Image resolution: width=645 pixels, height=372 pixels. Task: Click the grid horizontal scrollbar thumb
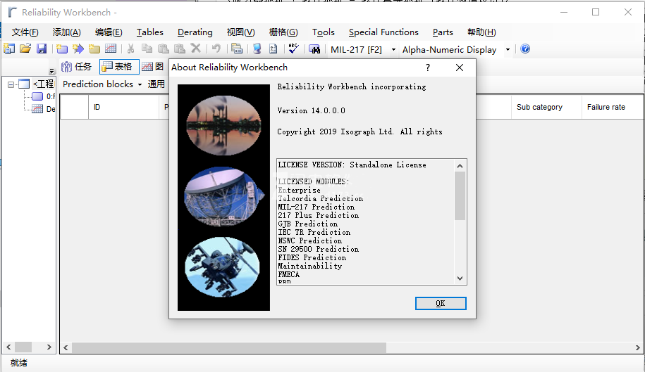[x=229, y=348]
